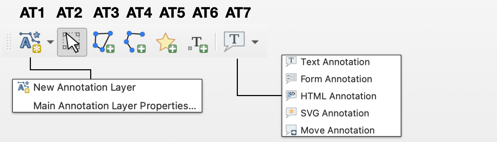Click the New Annotation Layer toolbar icon
The width and height of the screenshot is (497, 142).
31,42
